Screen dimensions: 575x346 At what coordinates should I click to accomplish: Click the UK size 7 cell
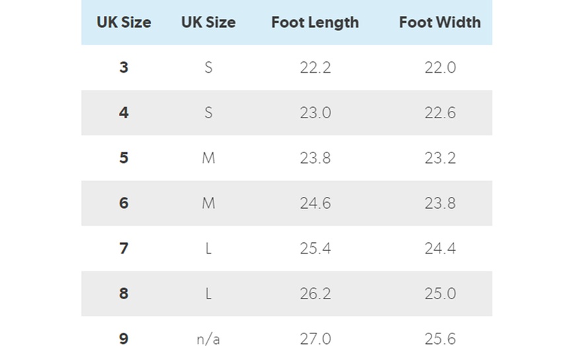pos(124,248)
